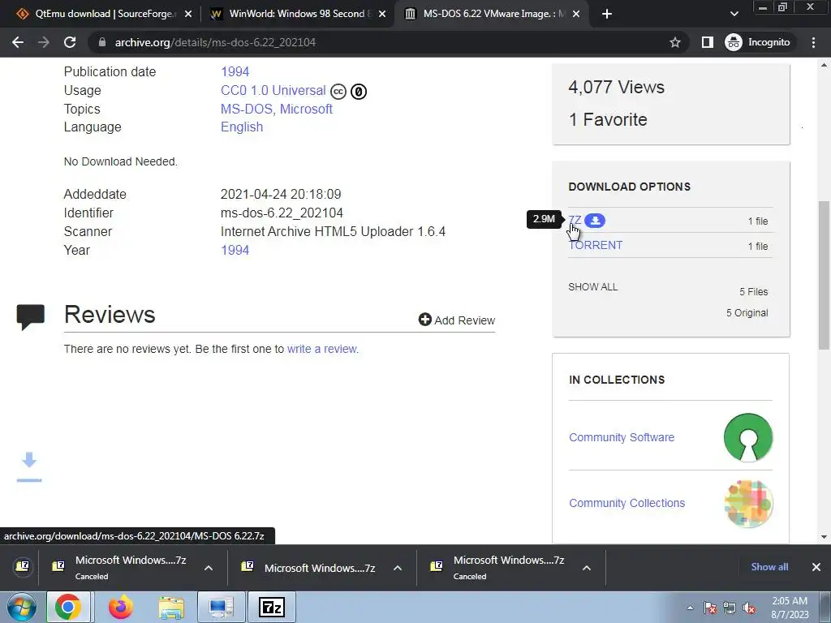Click the Add Review button

tap(457, 320)
